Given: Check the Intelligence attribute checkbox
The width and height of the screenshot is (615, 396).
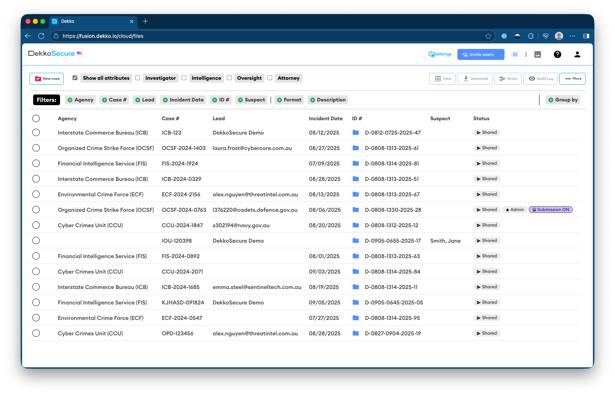Looking at the screenshot, I should pos(184,78).
